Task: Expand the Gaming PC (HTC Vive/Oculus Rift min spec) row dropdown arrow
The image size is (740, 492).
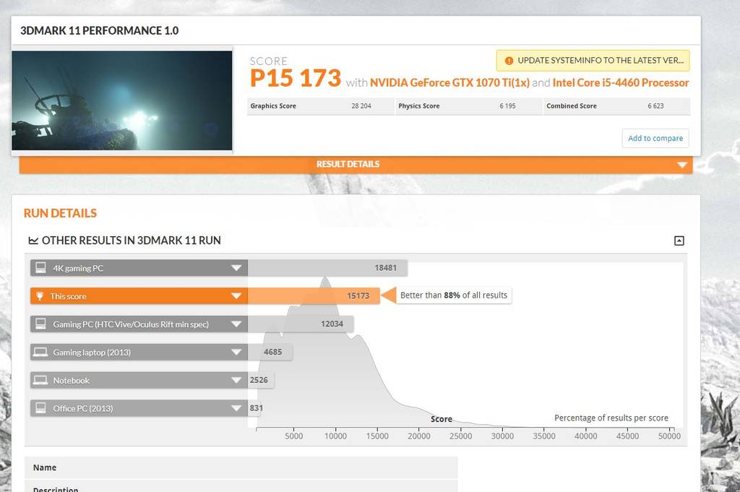Action: coord(236,324)
